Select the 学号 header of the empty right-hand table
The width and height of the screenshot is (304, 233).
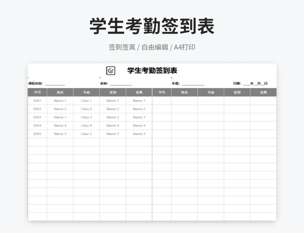pos(162,92)
